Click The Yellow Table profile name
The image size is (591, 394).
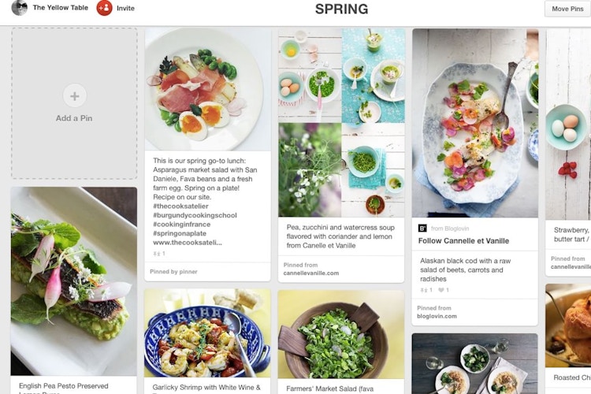point(61,8)
